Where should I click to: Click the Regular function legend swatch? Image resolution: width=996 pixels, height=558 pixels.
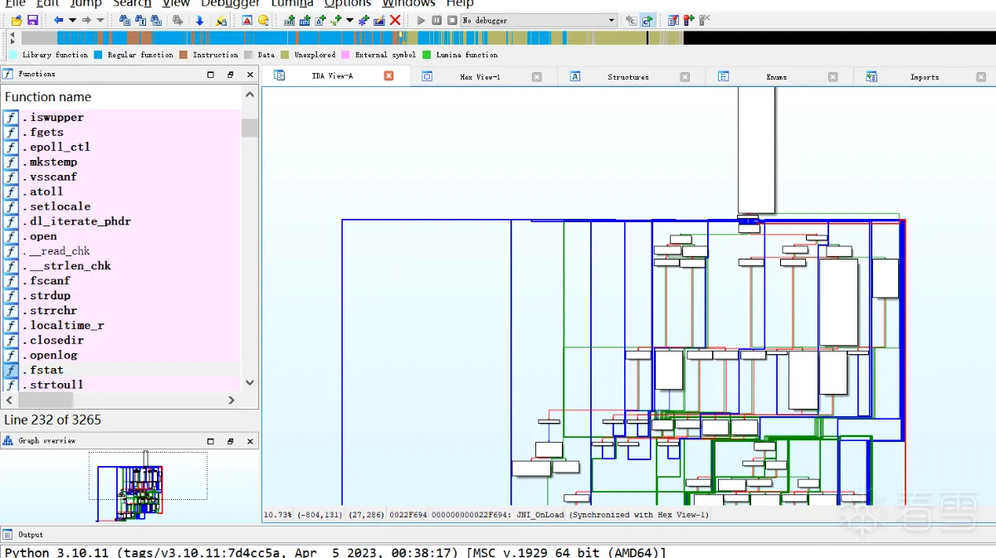(x=98, y=55)
